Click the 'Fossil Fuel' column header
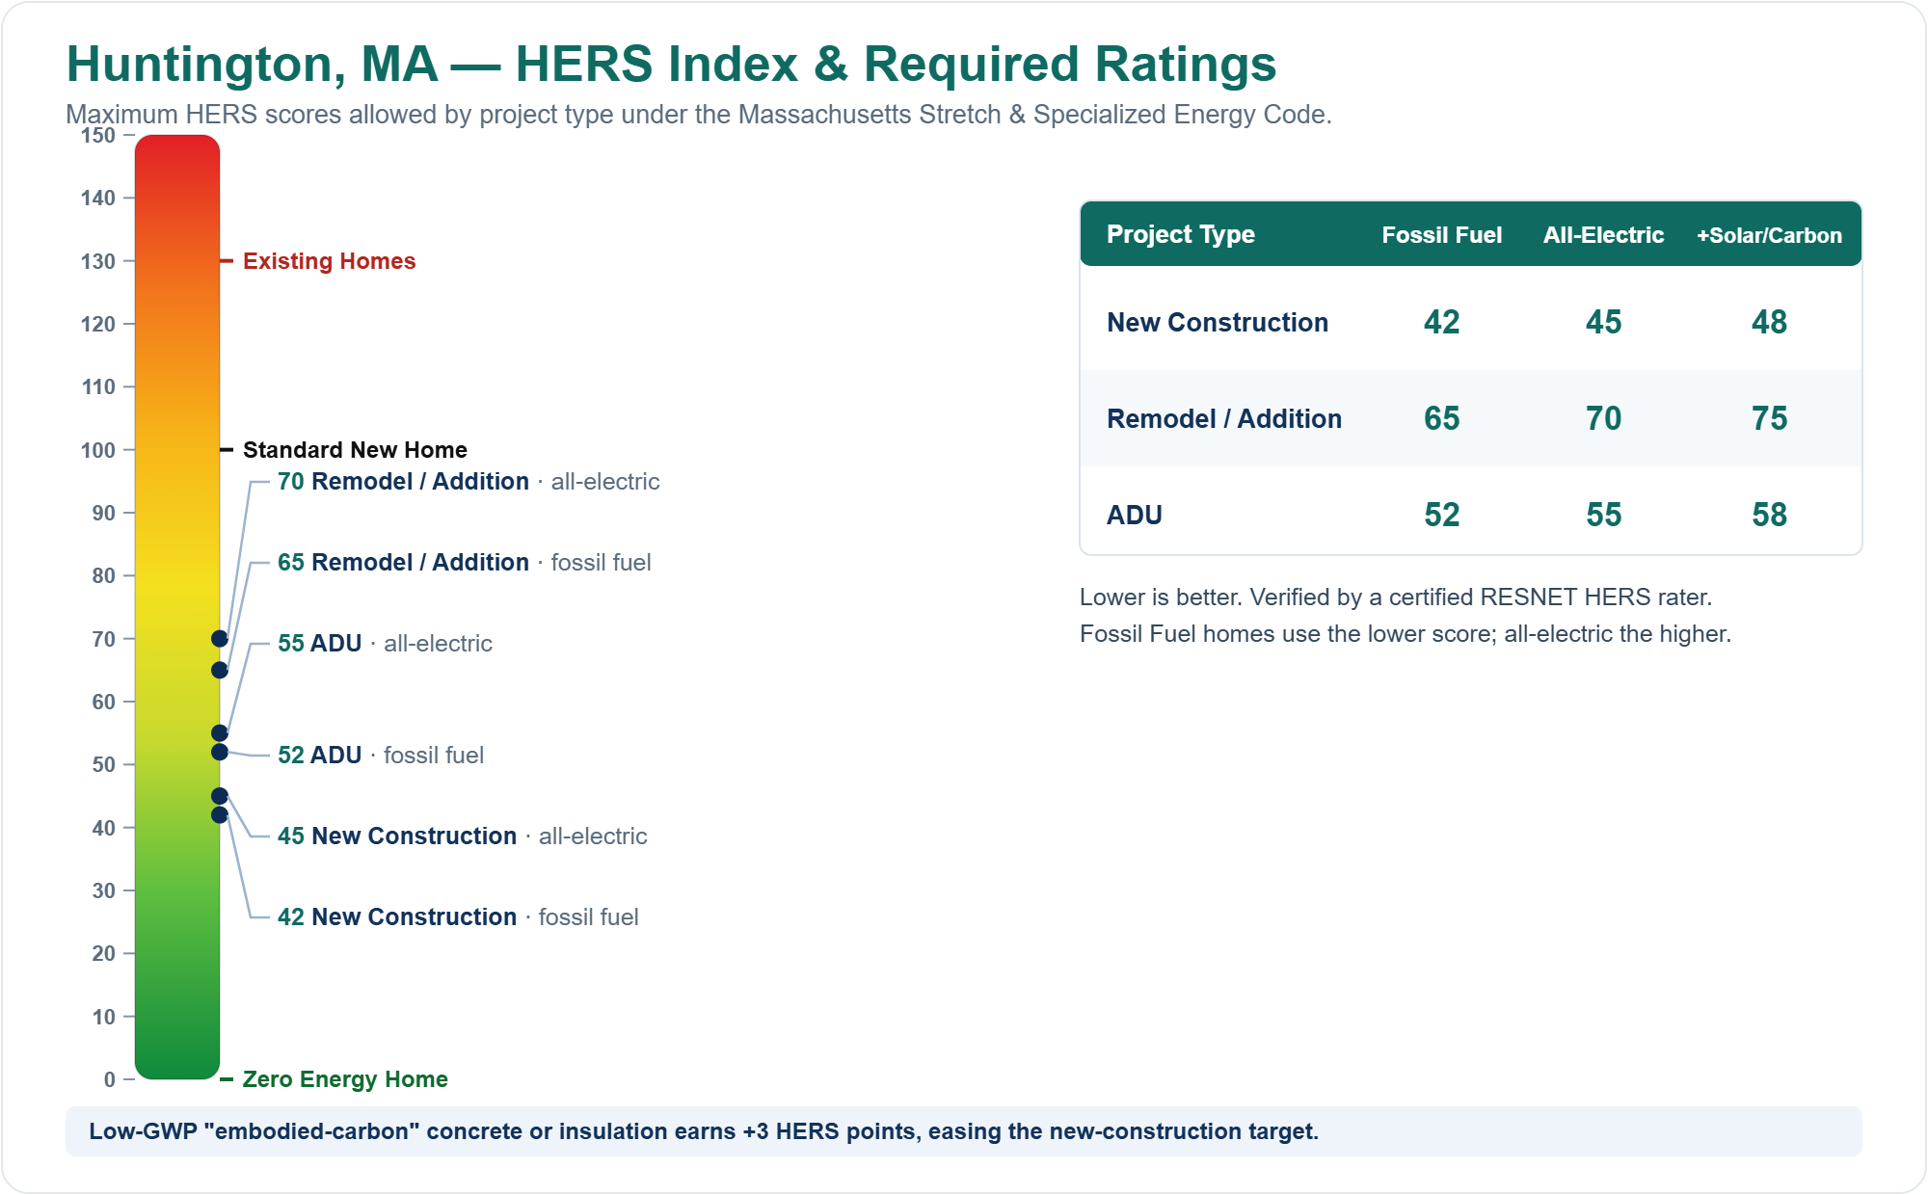 point(1442,235)
